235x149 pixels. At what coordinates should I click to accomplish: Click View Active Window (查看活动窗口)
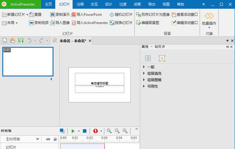(x=185, y=14)
